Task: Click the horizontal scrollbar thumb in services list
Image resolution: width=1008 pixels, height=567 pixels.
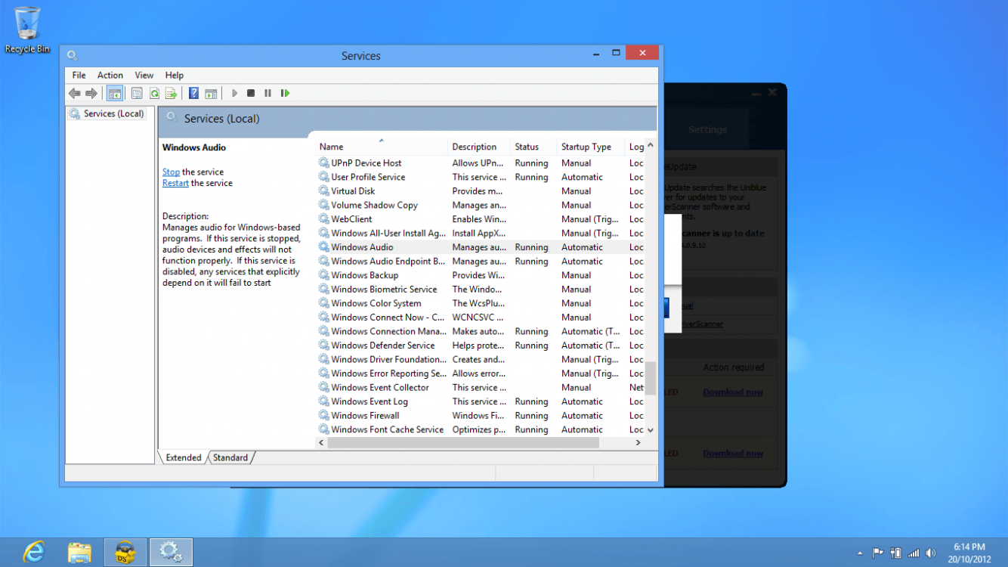Action: 463,442
